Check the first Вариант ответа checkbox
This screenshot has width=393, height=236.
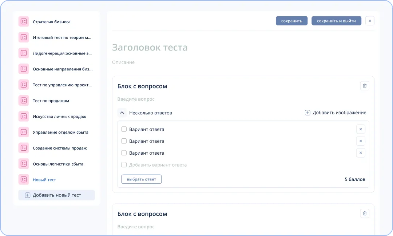click(x=124, y=129)
